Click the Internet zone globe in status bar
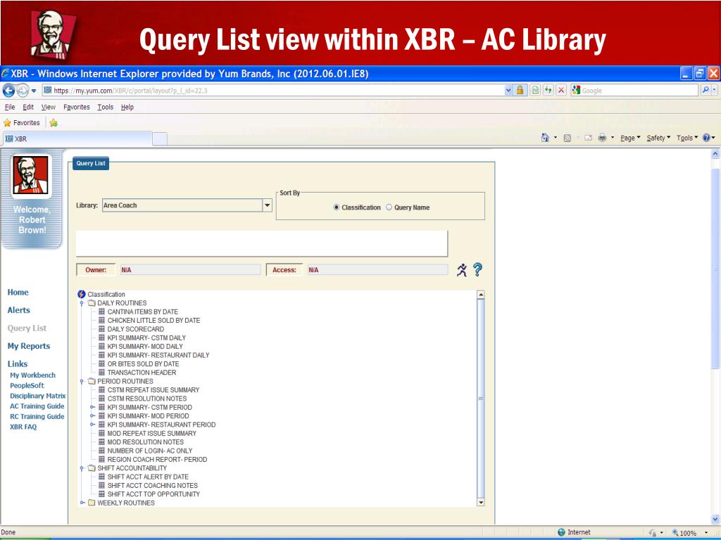Image resolution: width=721 pixels, height=540 pixels. (x=561, y=532)
